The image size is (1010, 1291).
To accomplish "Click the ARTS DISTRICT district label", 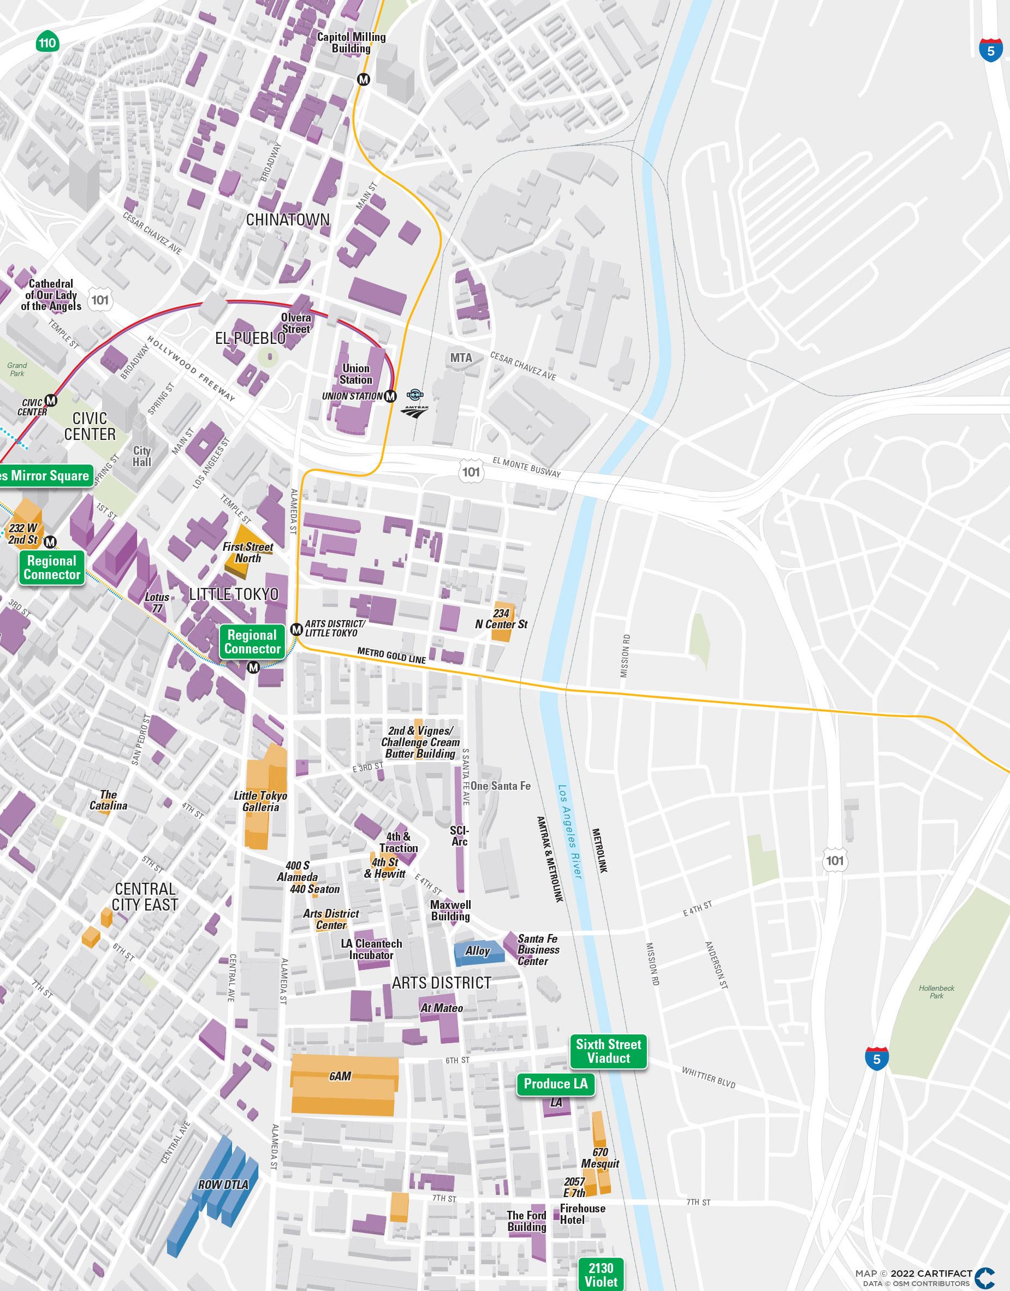I will [x=442, y=983].
